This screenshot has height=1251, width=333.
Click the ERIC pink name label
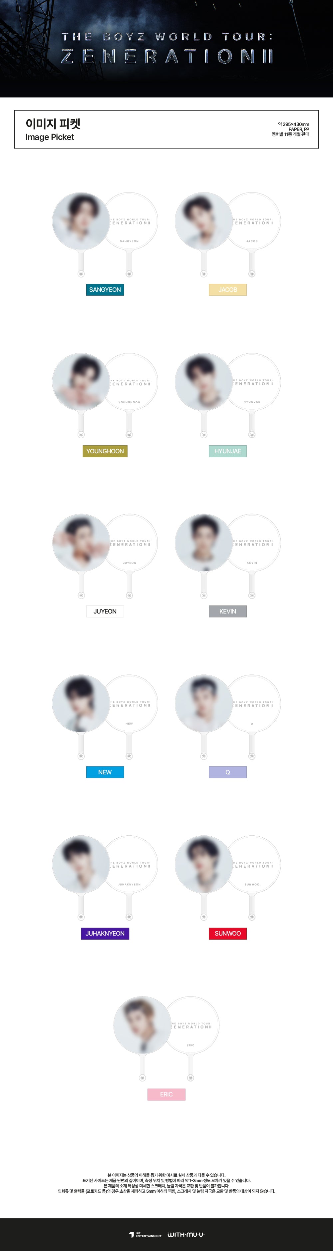tap(166, 1094)
